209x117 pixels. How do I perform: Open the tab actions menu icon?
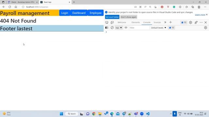pos(3,2)
